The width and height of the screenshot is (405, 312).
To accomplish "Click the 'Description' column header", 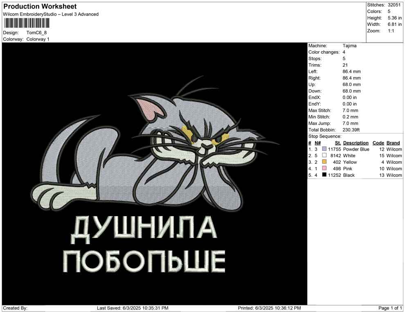I will point(355,142).
